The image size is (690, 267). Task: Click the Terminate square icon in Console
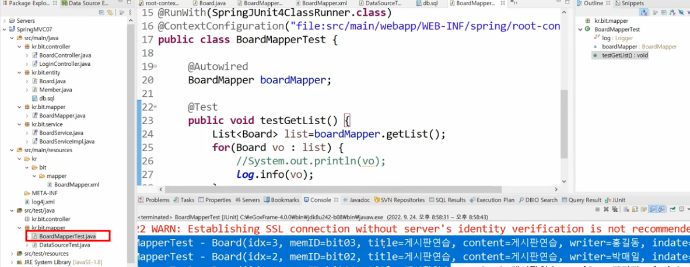tap(597, 209)
